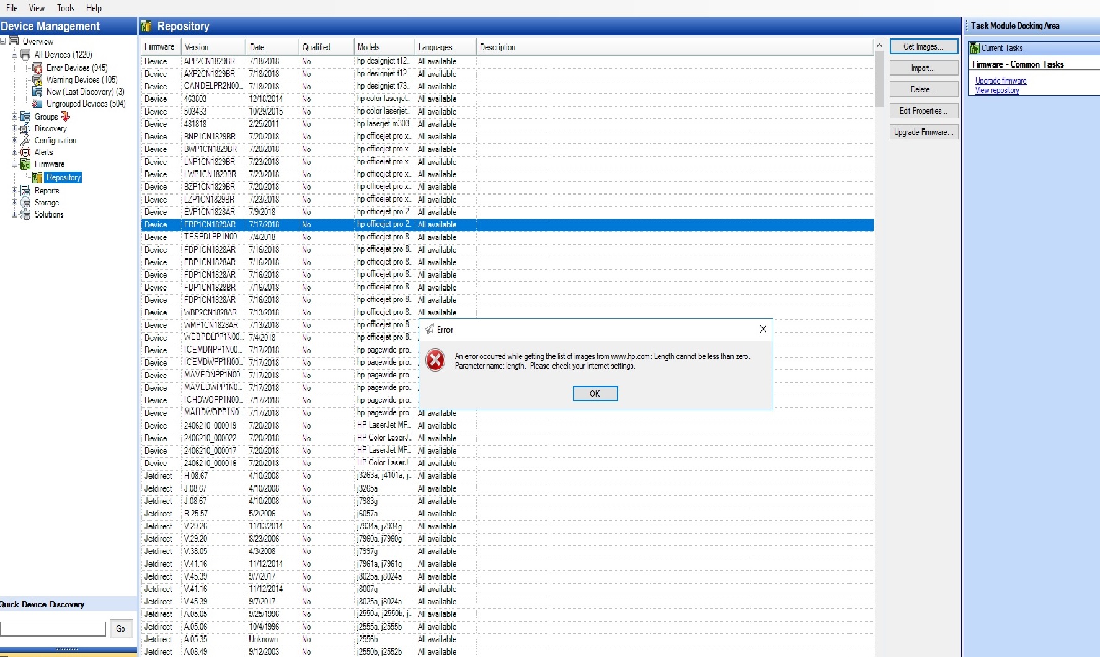
Task: Open the File menu
Action: (x=12, y=8)
